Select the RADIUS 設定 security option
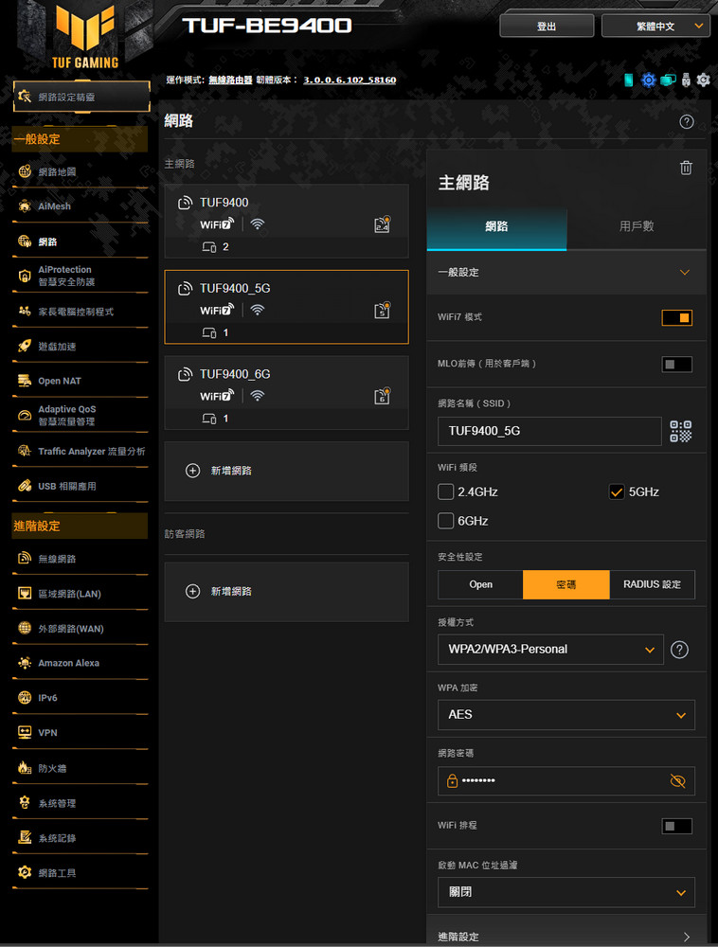 652,584
